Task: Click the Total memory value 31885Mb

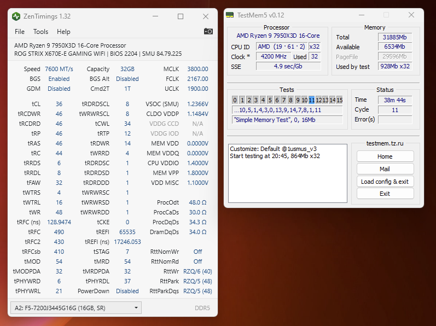Action: [395, 37]
